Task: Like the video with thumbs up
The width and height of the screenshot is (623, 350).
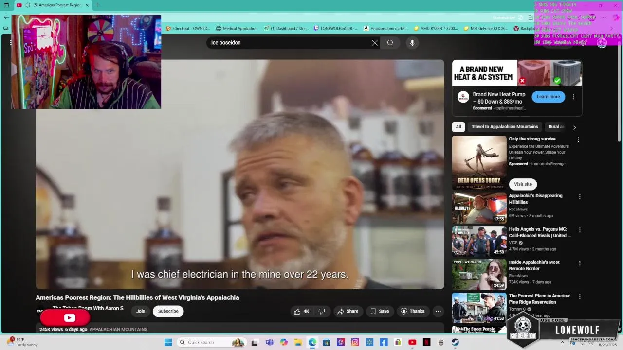Action: click(x=302, y=311)
